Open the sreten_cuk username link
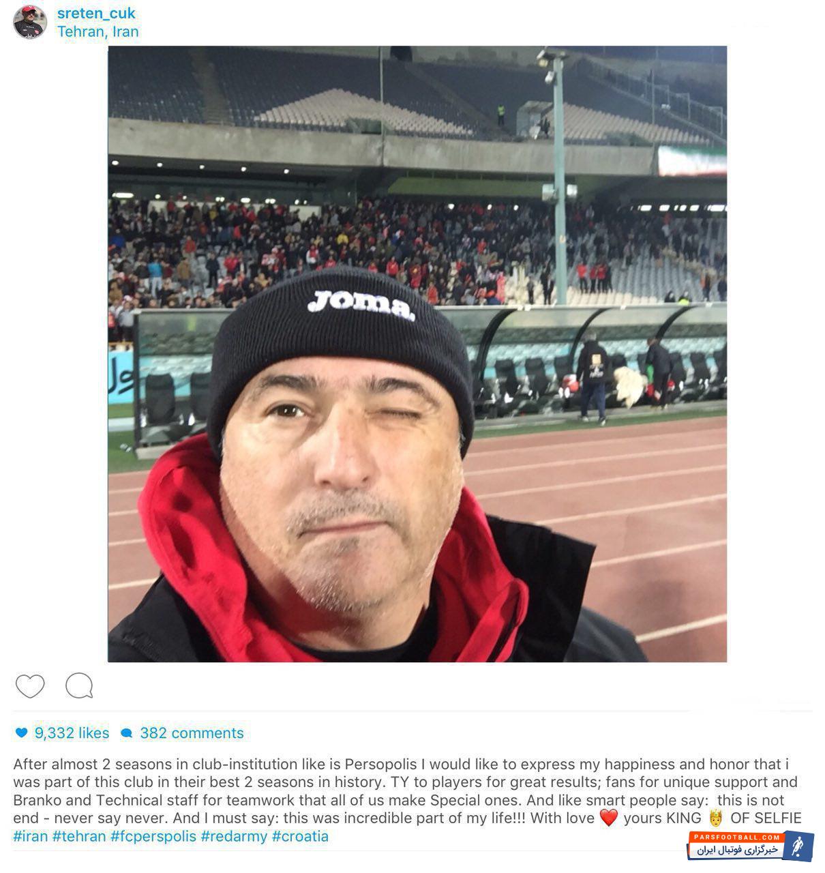This screenshot has height=873, width=825. 96,14
